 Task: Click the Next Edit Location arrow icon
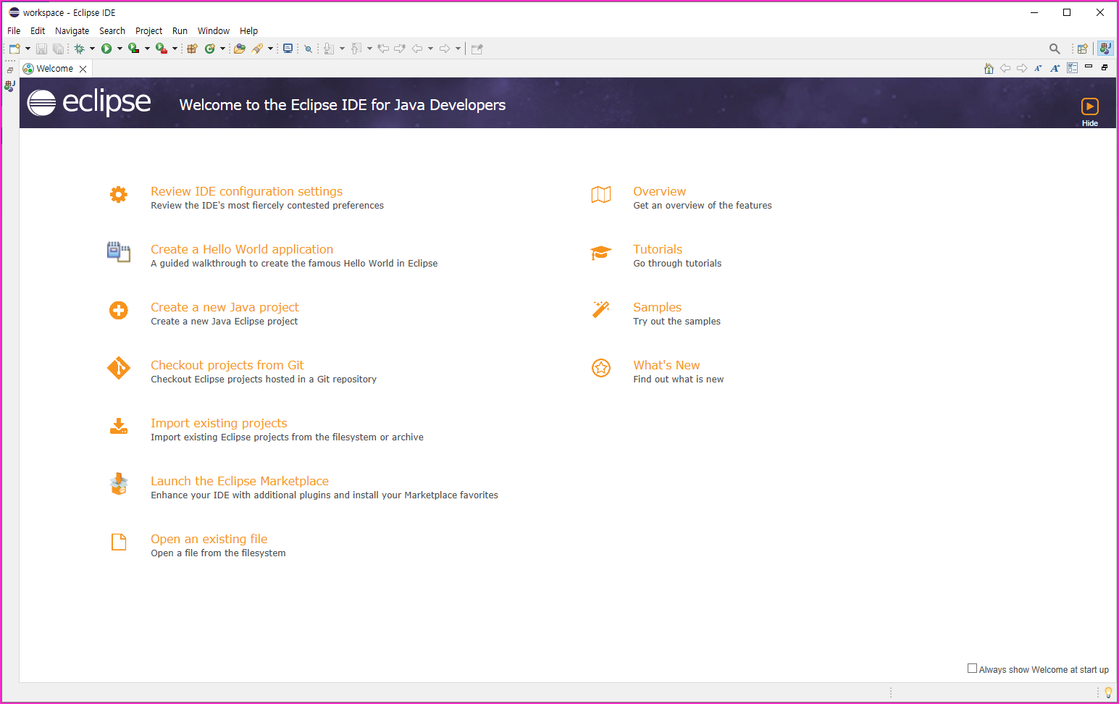(400, 49)
